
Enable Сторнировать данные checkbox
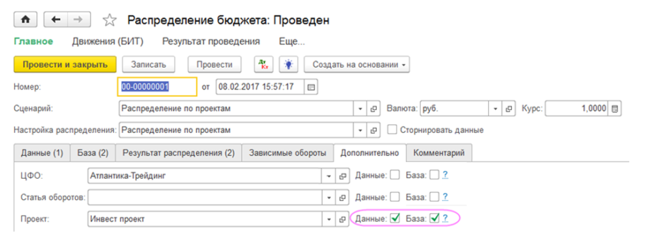click(x=392, y=130)
